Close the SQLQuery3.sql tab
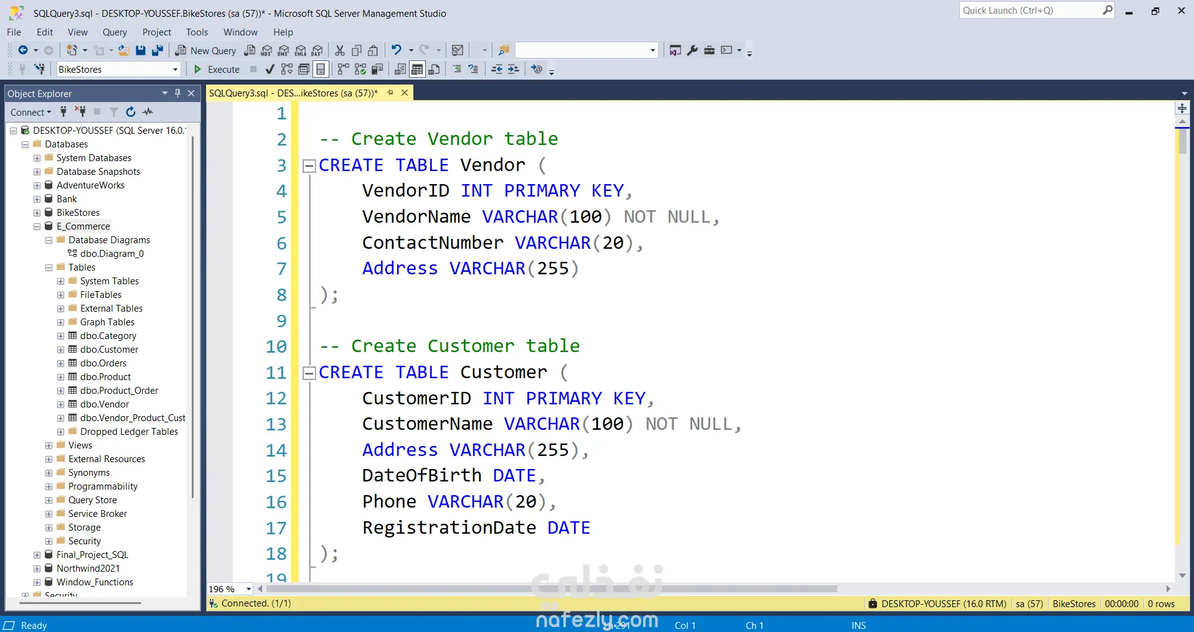Screen dimensions: 1194x632 [405, 93]
